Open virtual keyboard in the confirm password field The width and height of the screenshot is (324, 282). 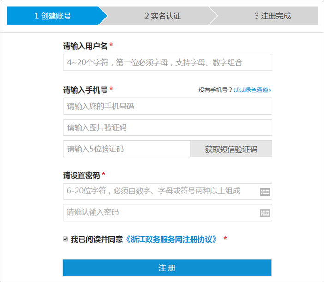(x=264, y=213)
